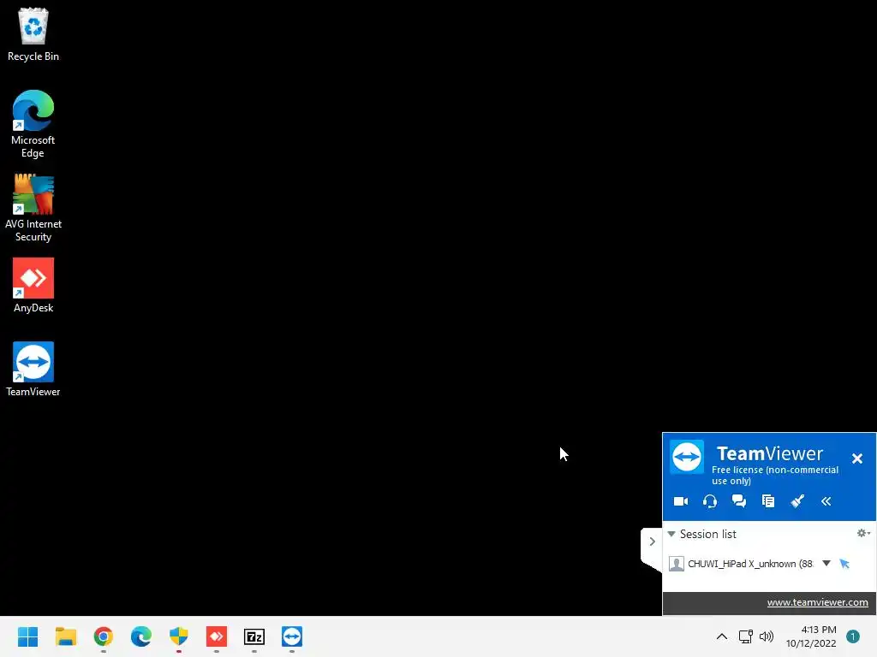Show hidden system tray icons
Image resolution: width=877 pixels, height=657 pixels.
pos(721,636)
